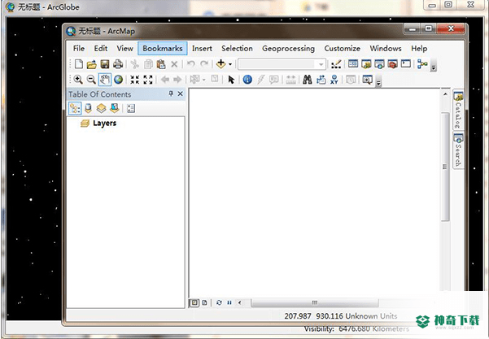Open the Time Slider window icon
The image size is (489, 339).
(x=351, y=80)
